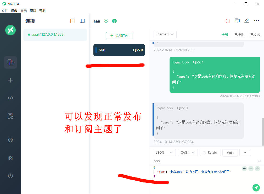Open the 文件 menu
Image resolution: width=264 pixels, height=194 pixels.
point(5,11)
